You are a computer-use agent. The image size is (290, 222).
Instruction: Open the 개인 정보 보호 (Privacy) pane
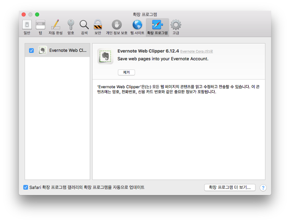pos(116,27)
